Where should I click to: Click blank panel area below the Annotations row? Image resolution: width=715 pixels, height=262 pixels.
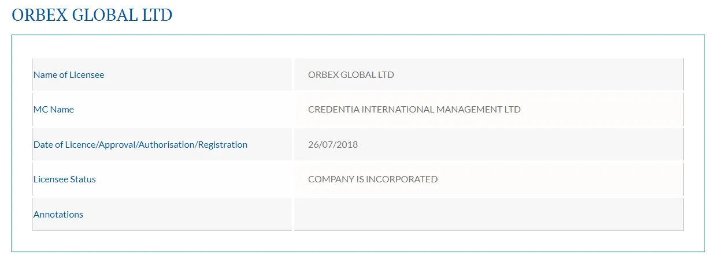tap(358, 241)
